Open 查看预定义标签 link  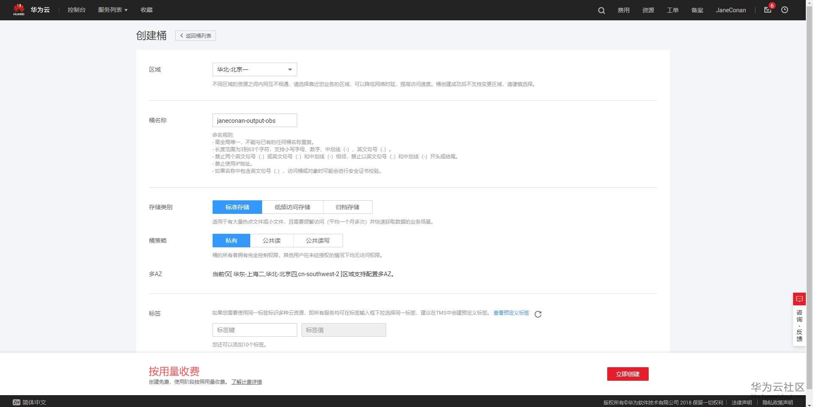(511, 313)
